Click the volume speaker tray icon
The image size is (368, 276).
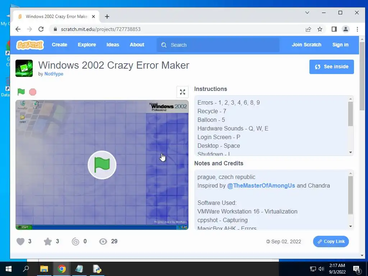[x=321, y=269]
